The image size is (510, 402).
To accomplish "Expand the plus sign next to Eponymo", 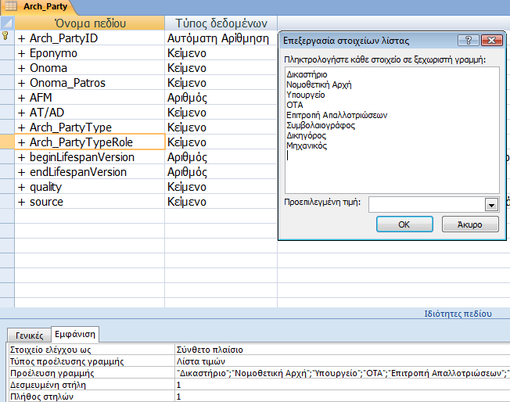I will click(21, 53).
